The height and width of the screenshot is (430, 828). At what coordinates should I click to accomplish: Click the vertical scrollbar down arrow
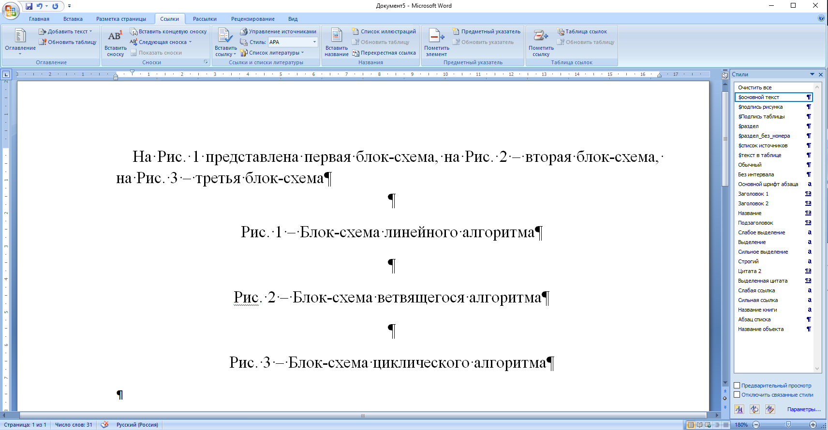click(x=724, y=383)
